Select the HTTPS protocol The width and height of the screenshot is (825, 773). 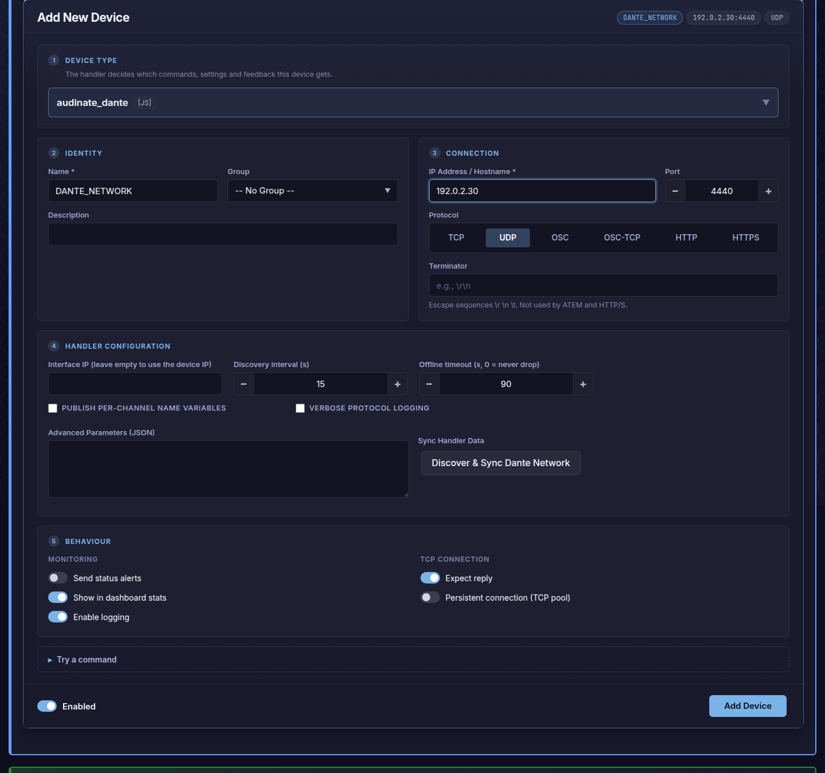tap(745, 238)
